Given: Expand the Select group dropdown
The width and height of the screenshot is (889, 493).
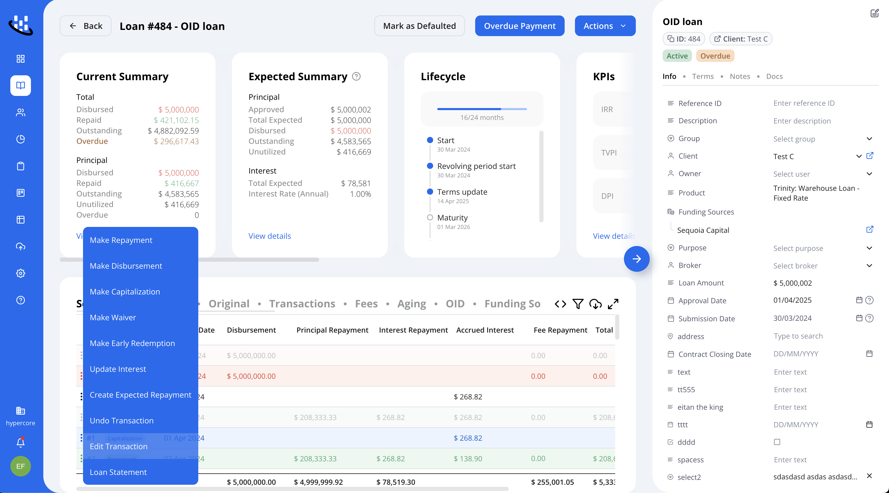Looking at the screenshot, I should point(823,139).
